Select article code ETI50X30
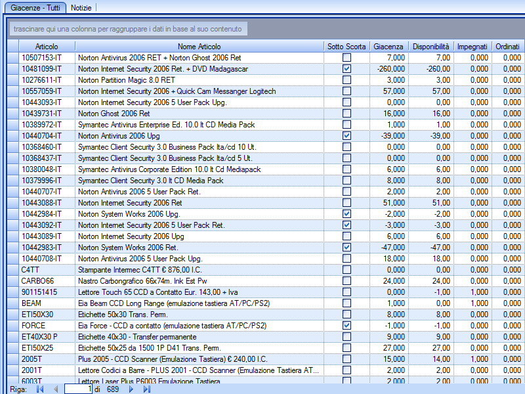Screen dimensions: 525x394 [x=37, y=315]
